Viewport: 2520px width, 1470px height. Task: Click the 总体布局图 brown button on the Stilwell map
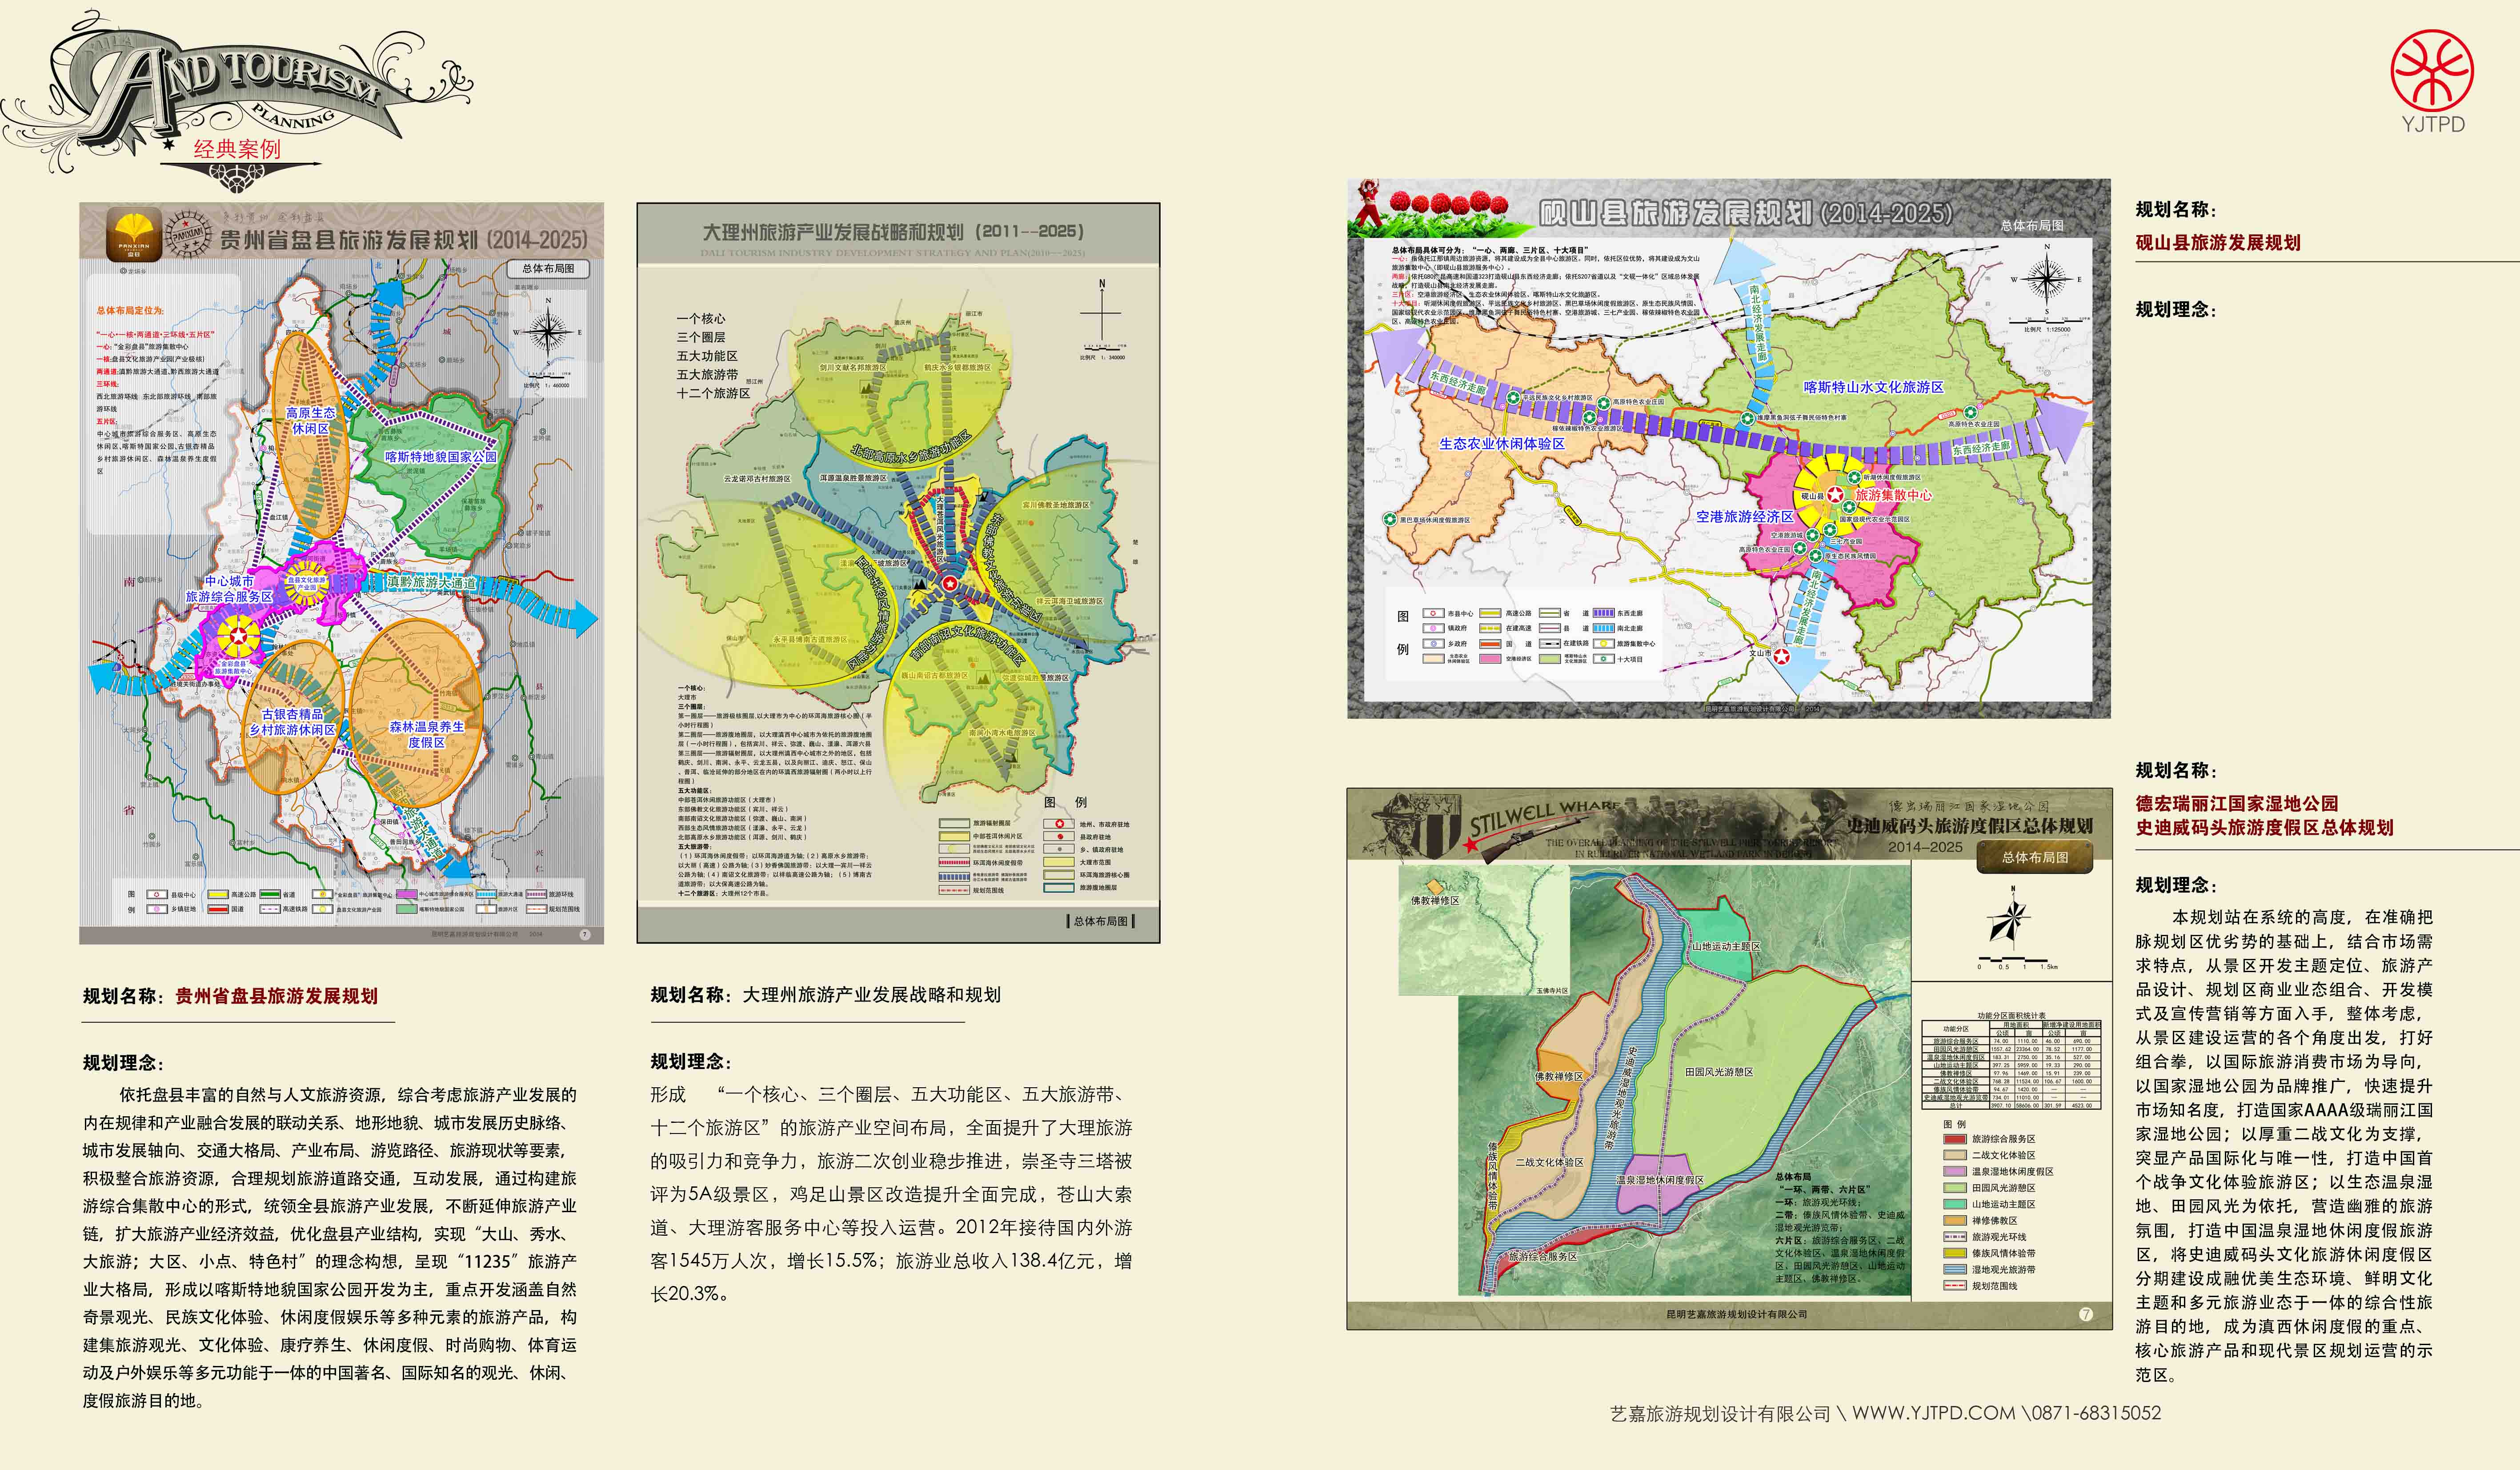(x=2034, y=857)
